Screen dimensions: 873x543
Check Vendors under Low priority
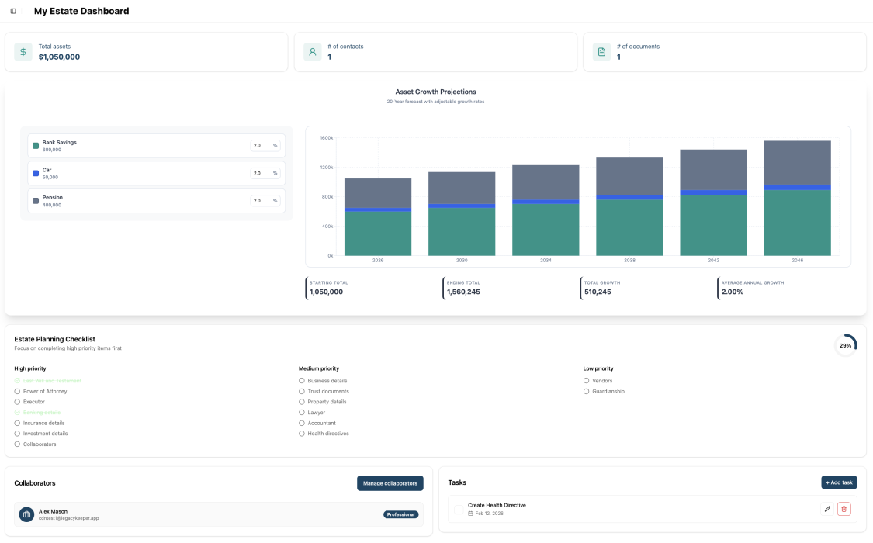(x=586, y=380)
